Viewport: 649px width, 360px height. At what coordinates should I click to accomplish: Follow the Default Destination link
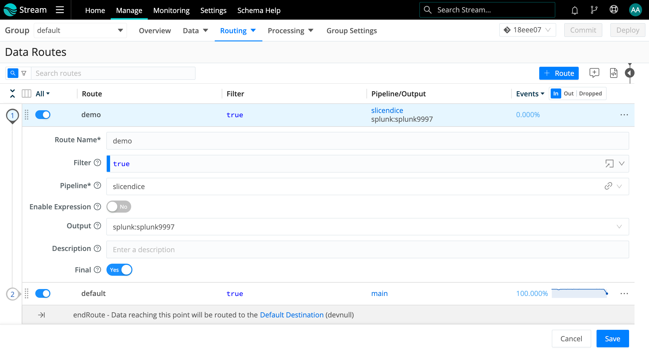click(x=292, y=315)
